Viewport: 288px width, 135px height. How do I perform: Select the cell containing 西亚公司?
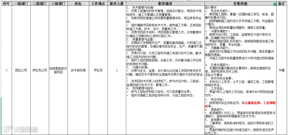pos(21,70)
